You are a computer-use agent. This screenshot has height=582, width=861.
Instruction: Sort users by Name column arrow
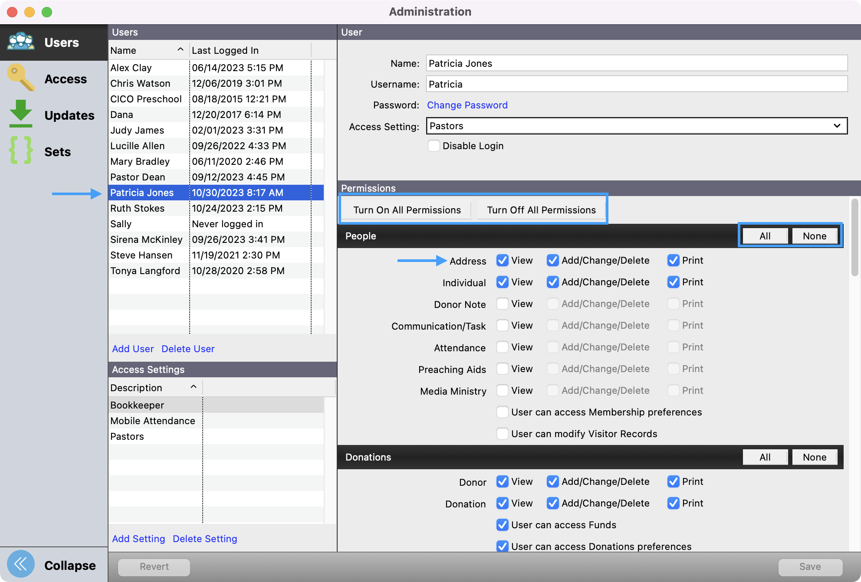[180, 50]
